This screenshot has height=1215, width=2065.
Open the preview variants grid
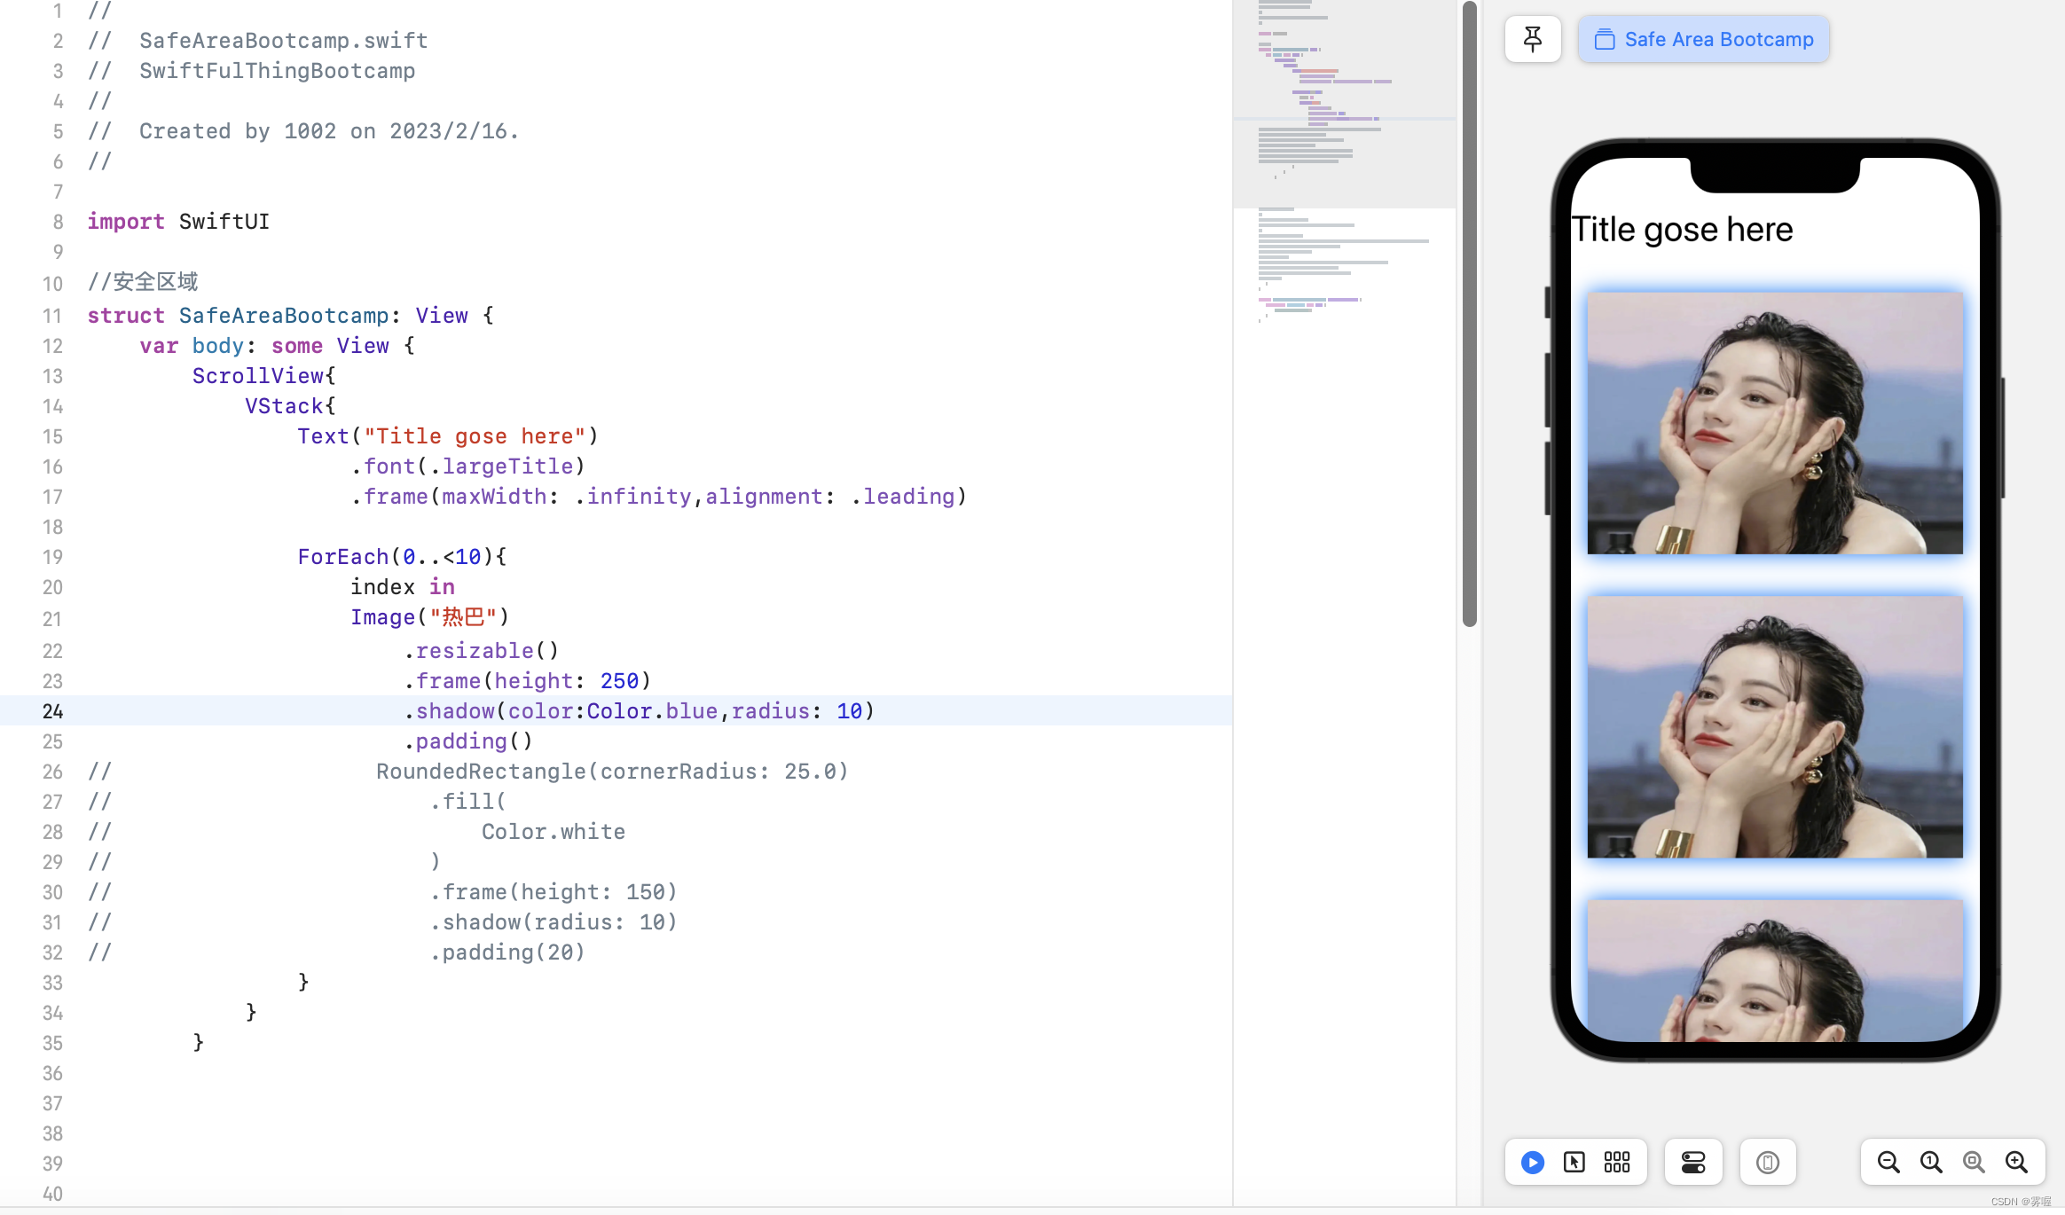point(1616,1162)
